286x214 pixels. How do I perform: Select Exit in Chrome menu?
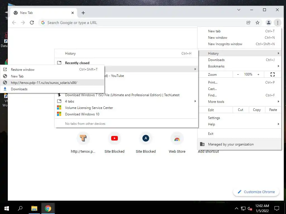239,133
